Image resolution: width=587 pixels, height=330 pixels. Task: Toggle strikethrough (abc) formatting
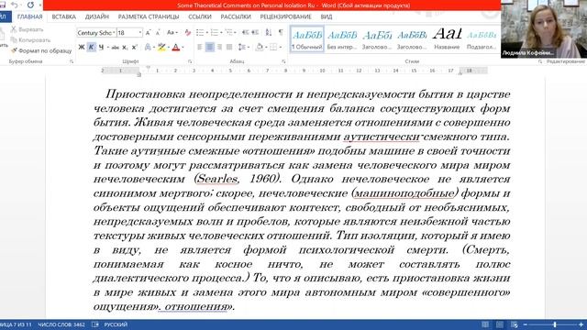[116, 48]
